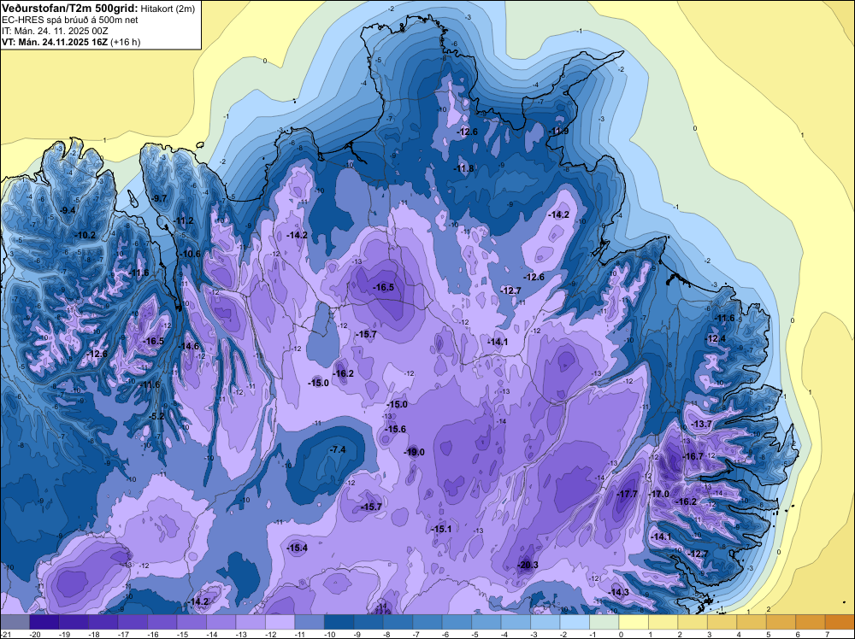Pick the grey-blue first swatch of the legend
This screenshot has width=855, height=639.
point(15,622)
